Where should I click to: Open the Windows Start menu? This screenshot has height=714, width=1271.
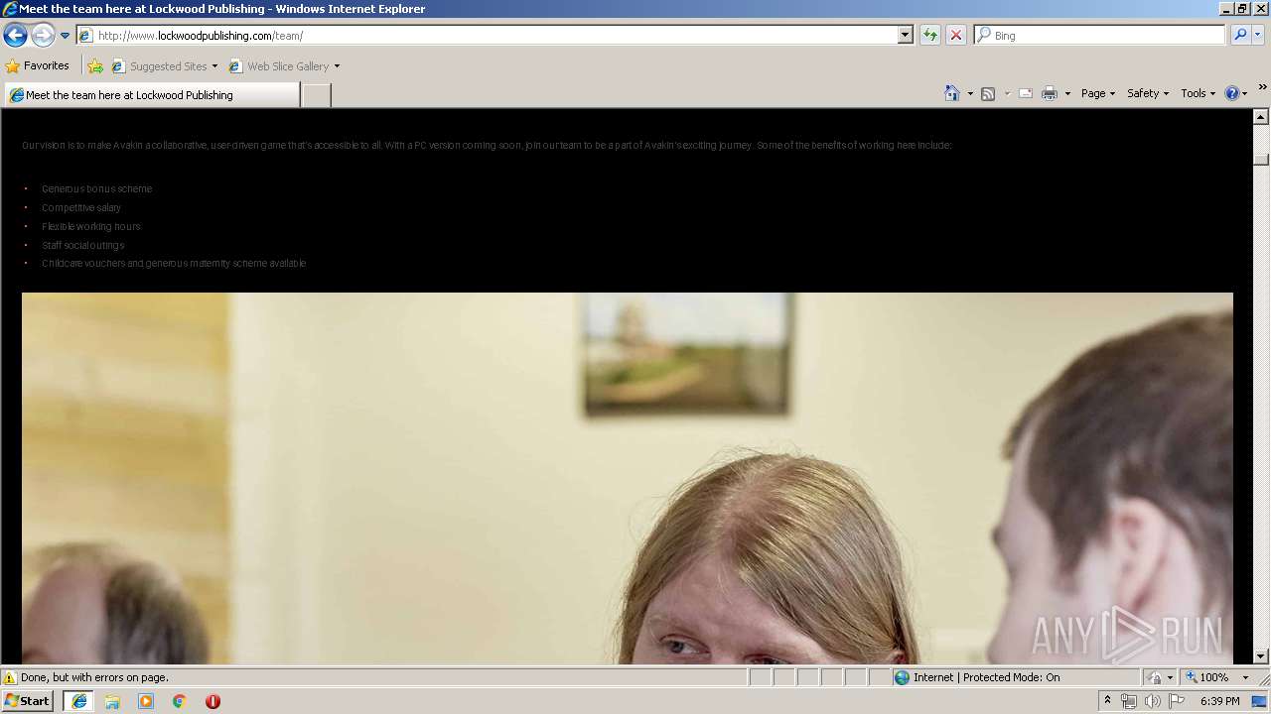point(27,701)
